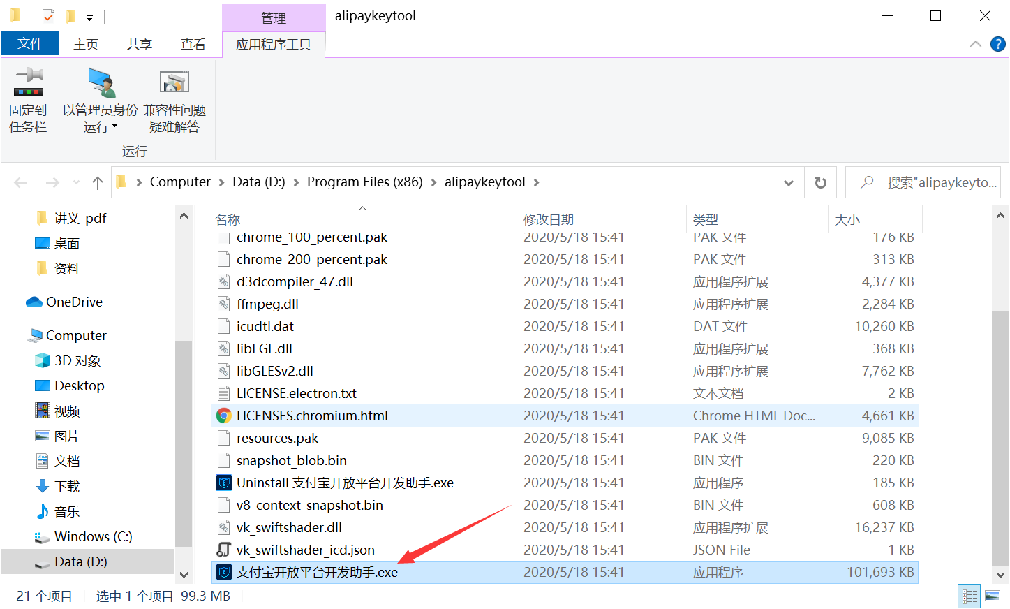Screen dimensions: 1010x609
Task: Click the LICENSE.electron.txt file icon
Action: (223, 394)
